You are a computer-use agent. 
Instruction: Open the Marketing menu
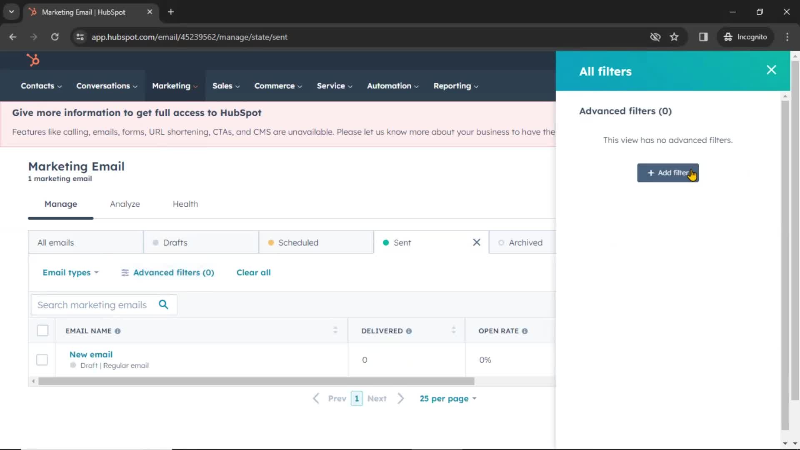pos(175,86)
